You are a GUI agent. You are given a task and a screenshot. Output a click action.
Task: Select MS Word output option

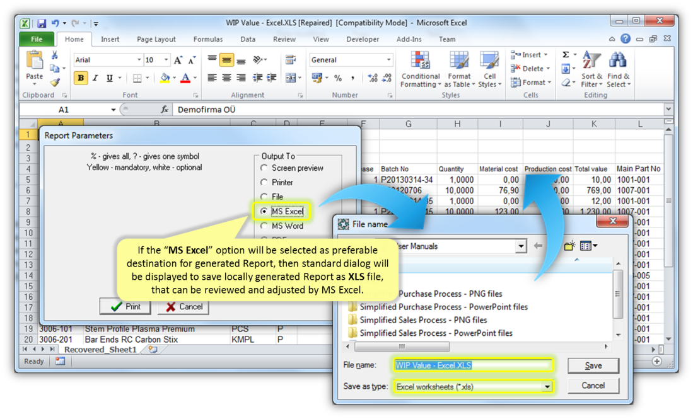(x=264, y=226)
